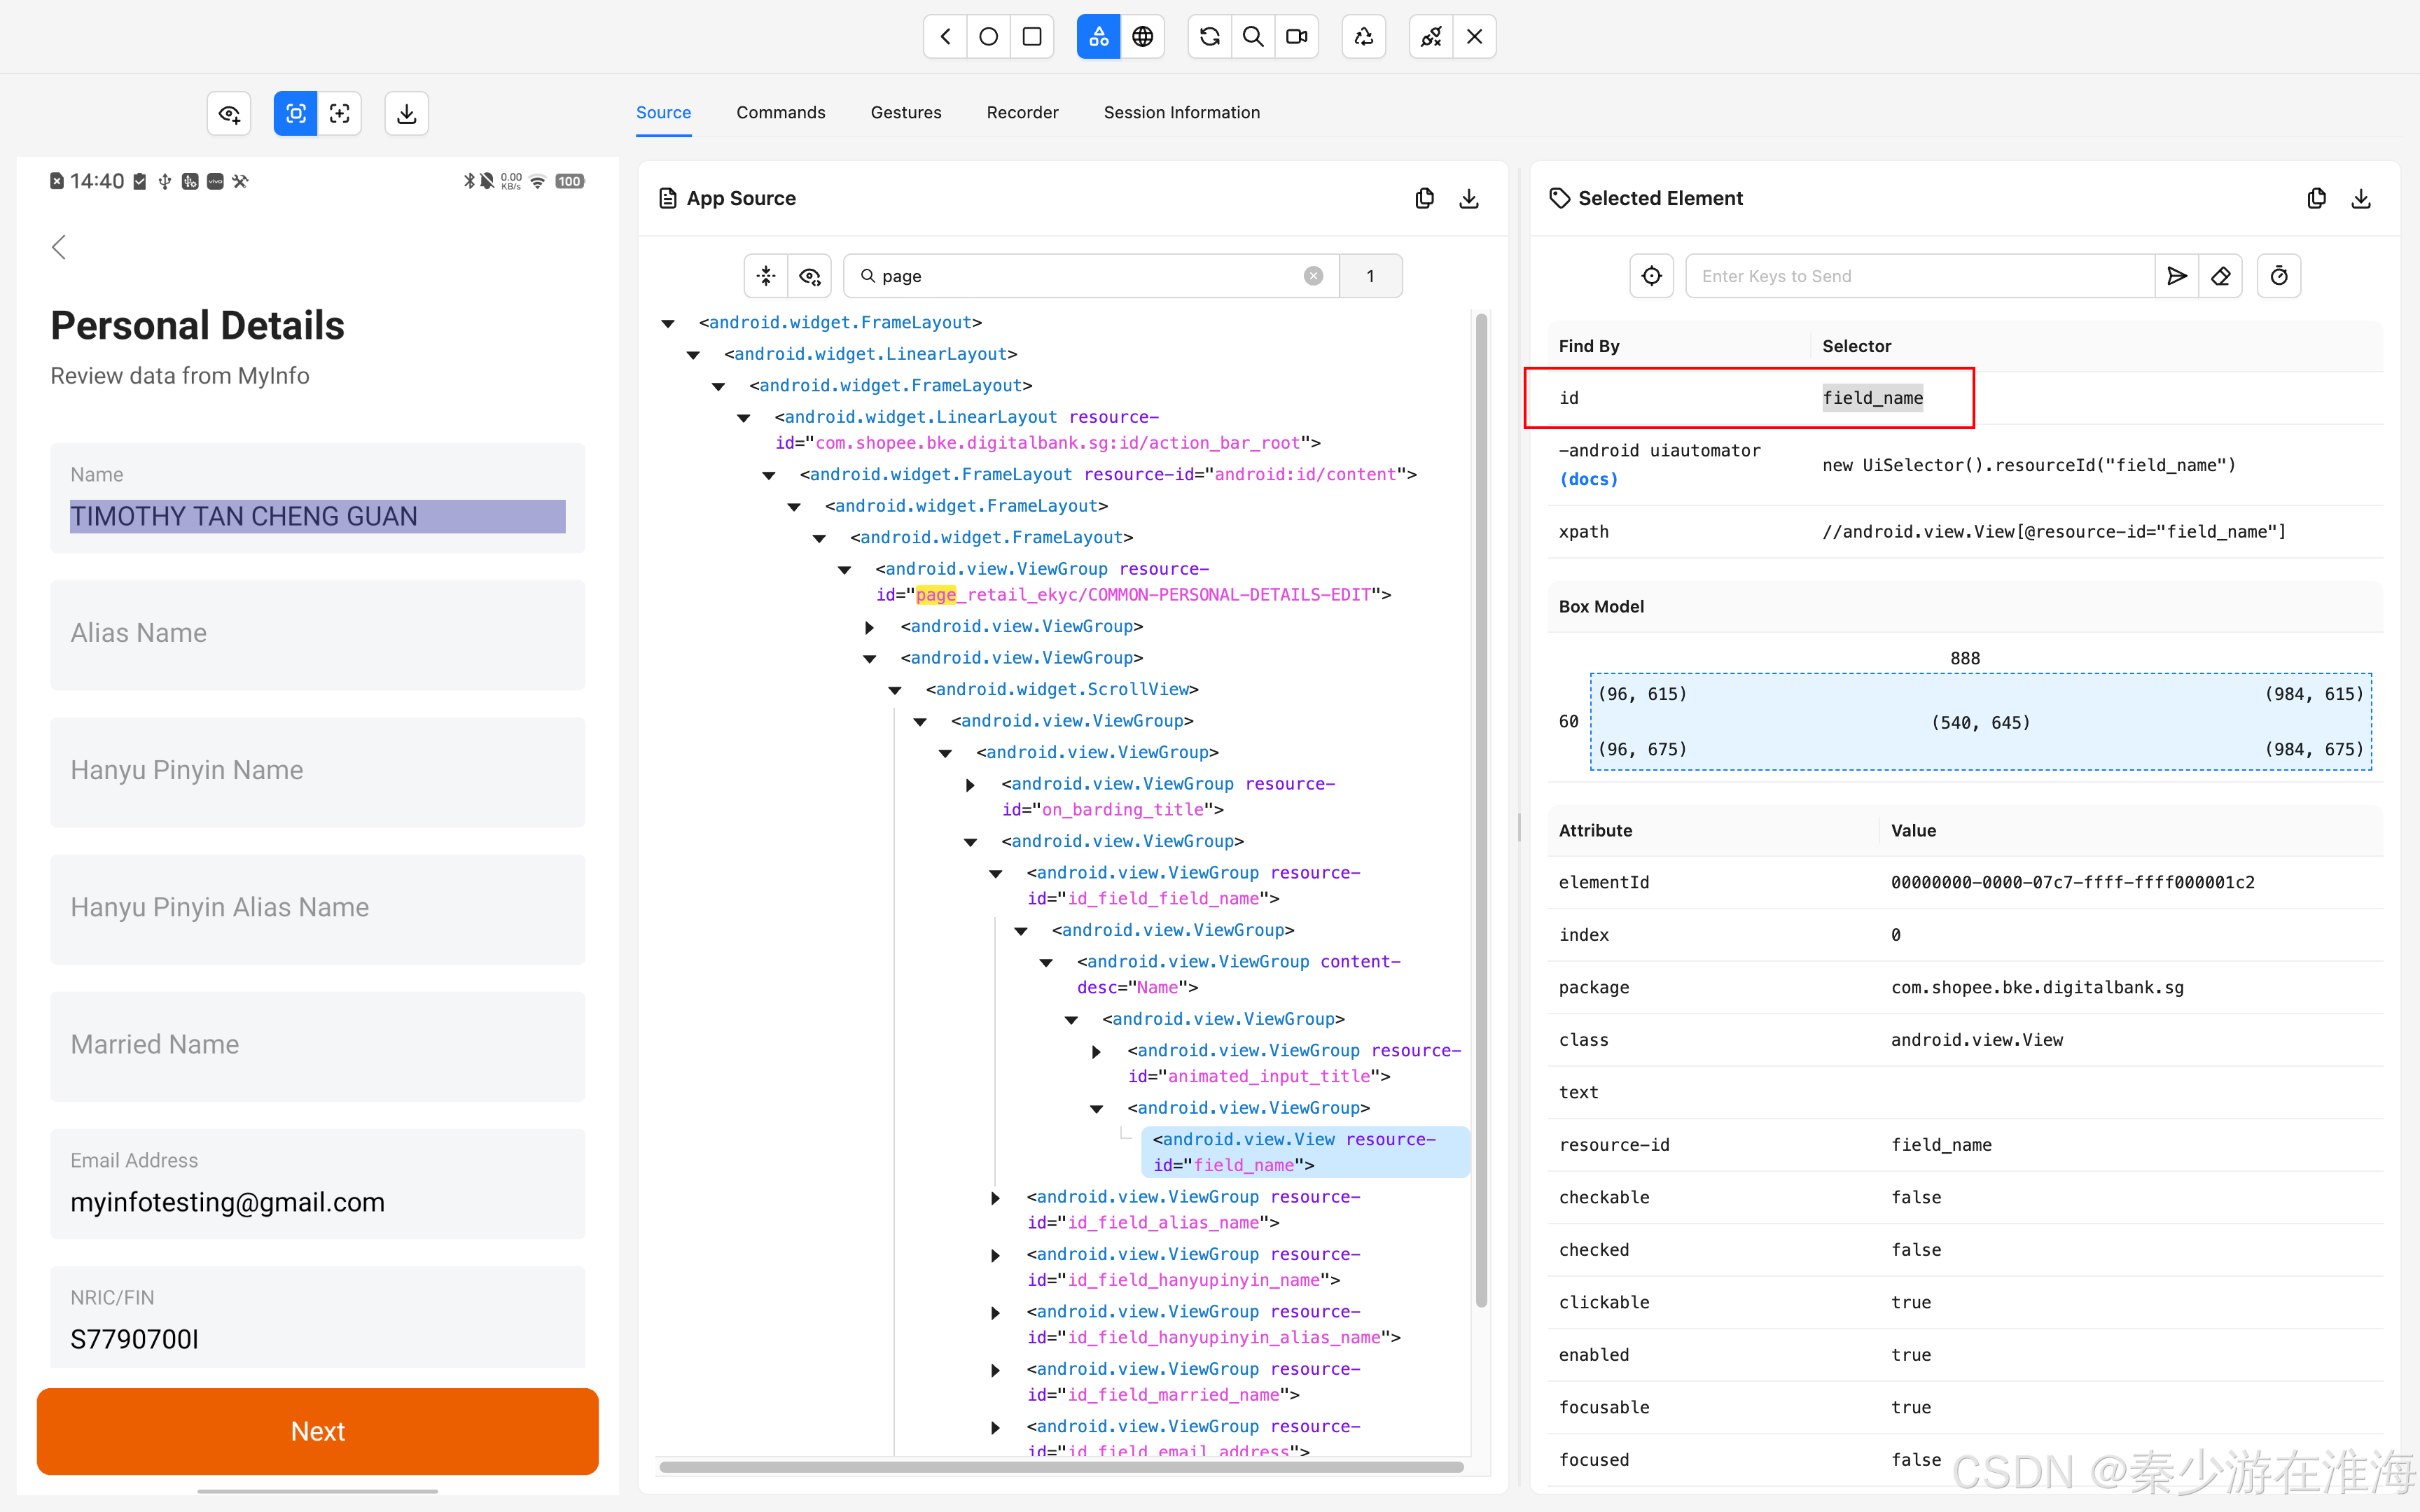Screen dimensions: 2420x1512
Task: Tap the Email Address field on device
Action: tap(318, 1183)
